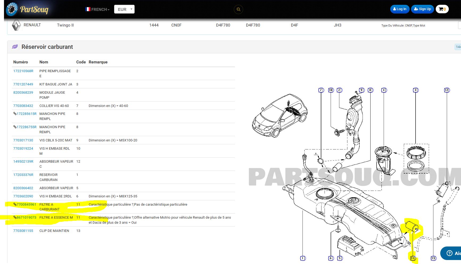
Task: Click the link icon beside 172286755R
Action: pyautogui.click(x=15, y=127)
